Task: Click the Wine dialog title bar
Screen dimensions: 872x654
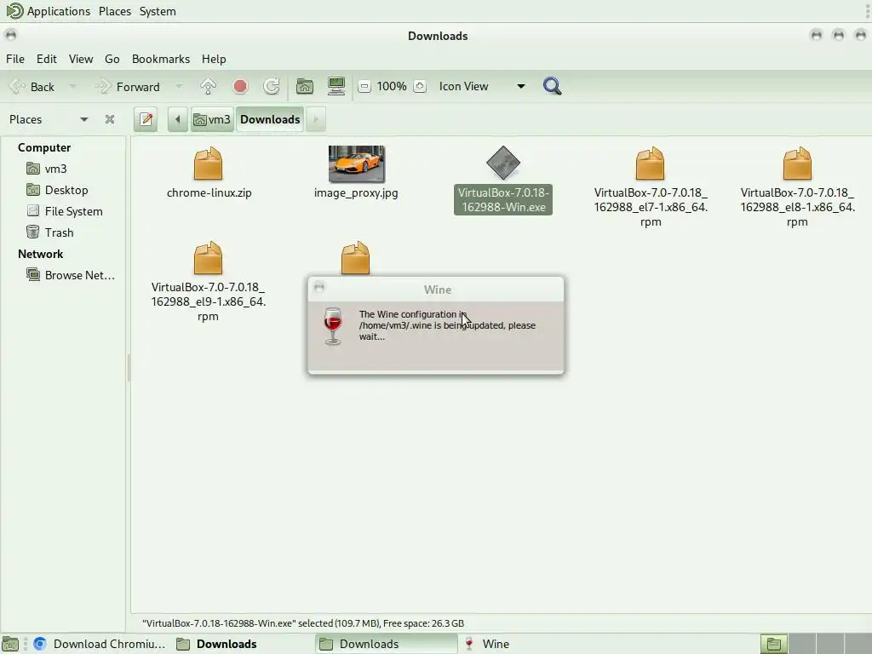Action: tap(437, 290)
